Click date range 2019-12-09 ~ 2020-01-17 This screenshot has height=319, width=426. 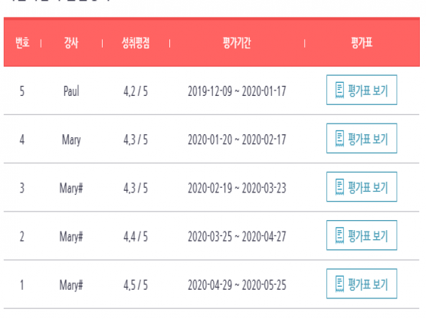pos(237,91)
